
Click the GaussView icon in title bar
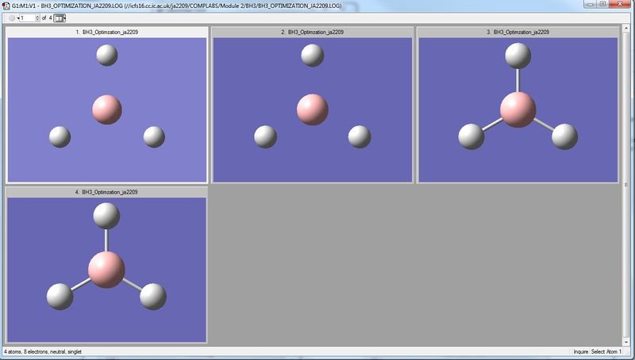click(x=6, y=6)
